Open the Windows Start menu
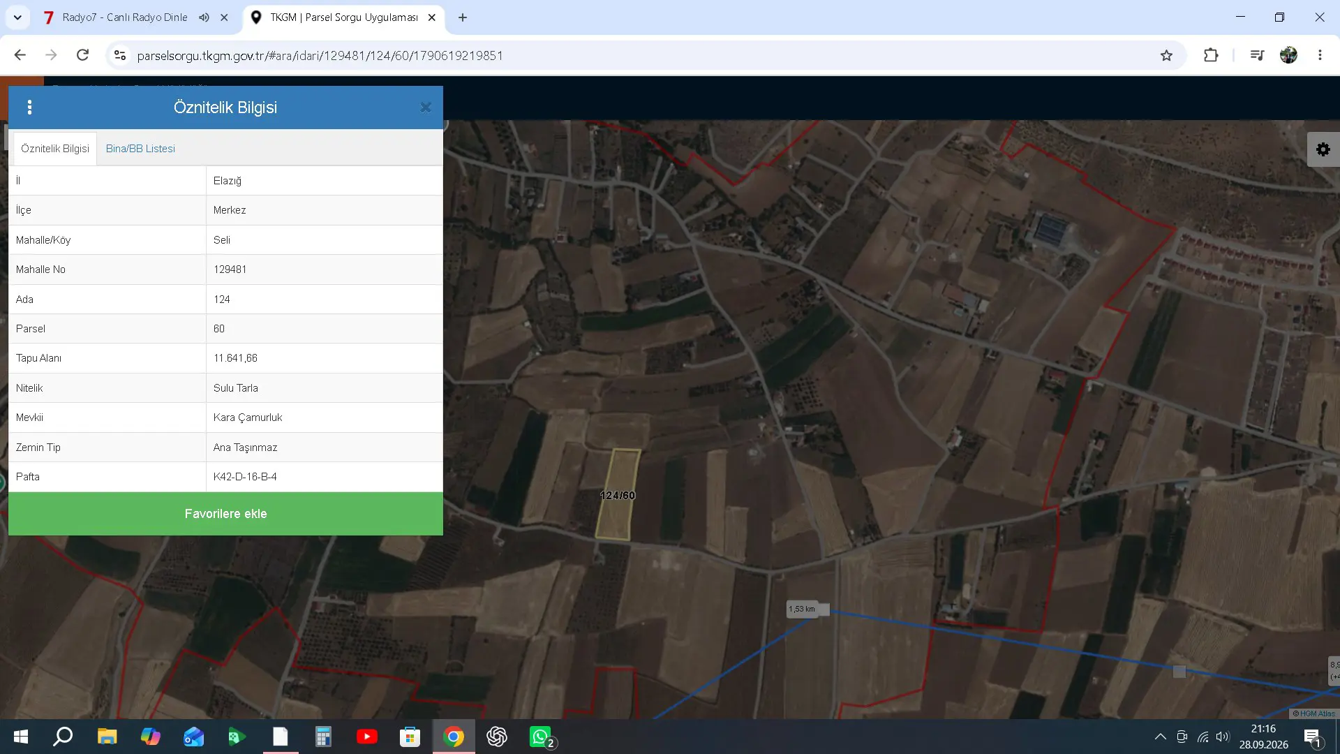This screenshot has width=1340, height=754. coord(21,737)
